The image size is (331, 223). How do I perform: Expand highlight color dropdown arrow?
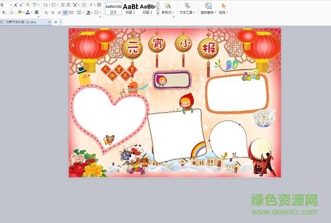24,12
